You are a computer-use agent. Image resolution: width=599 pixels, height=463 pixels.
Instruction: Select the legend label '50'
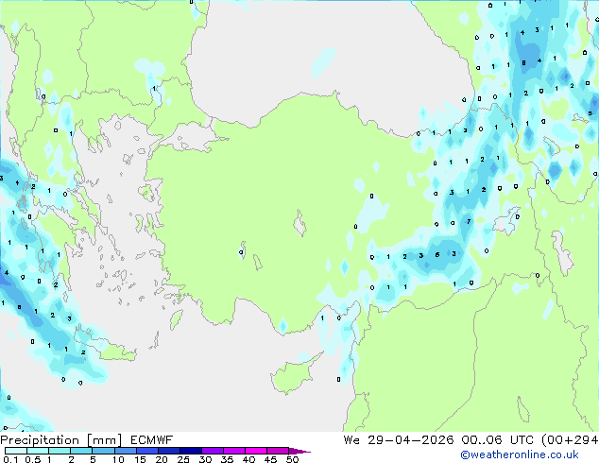293,459
